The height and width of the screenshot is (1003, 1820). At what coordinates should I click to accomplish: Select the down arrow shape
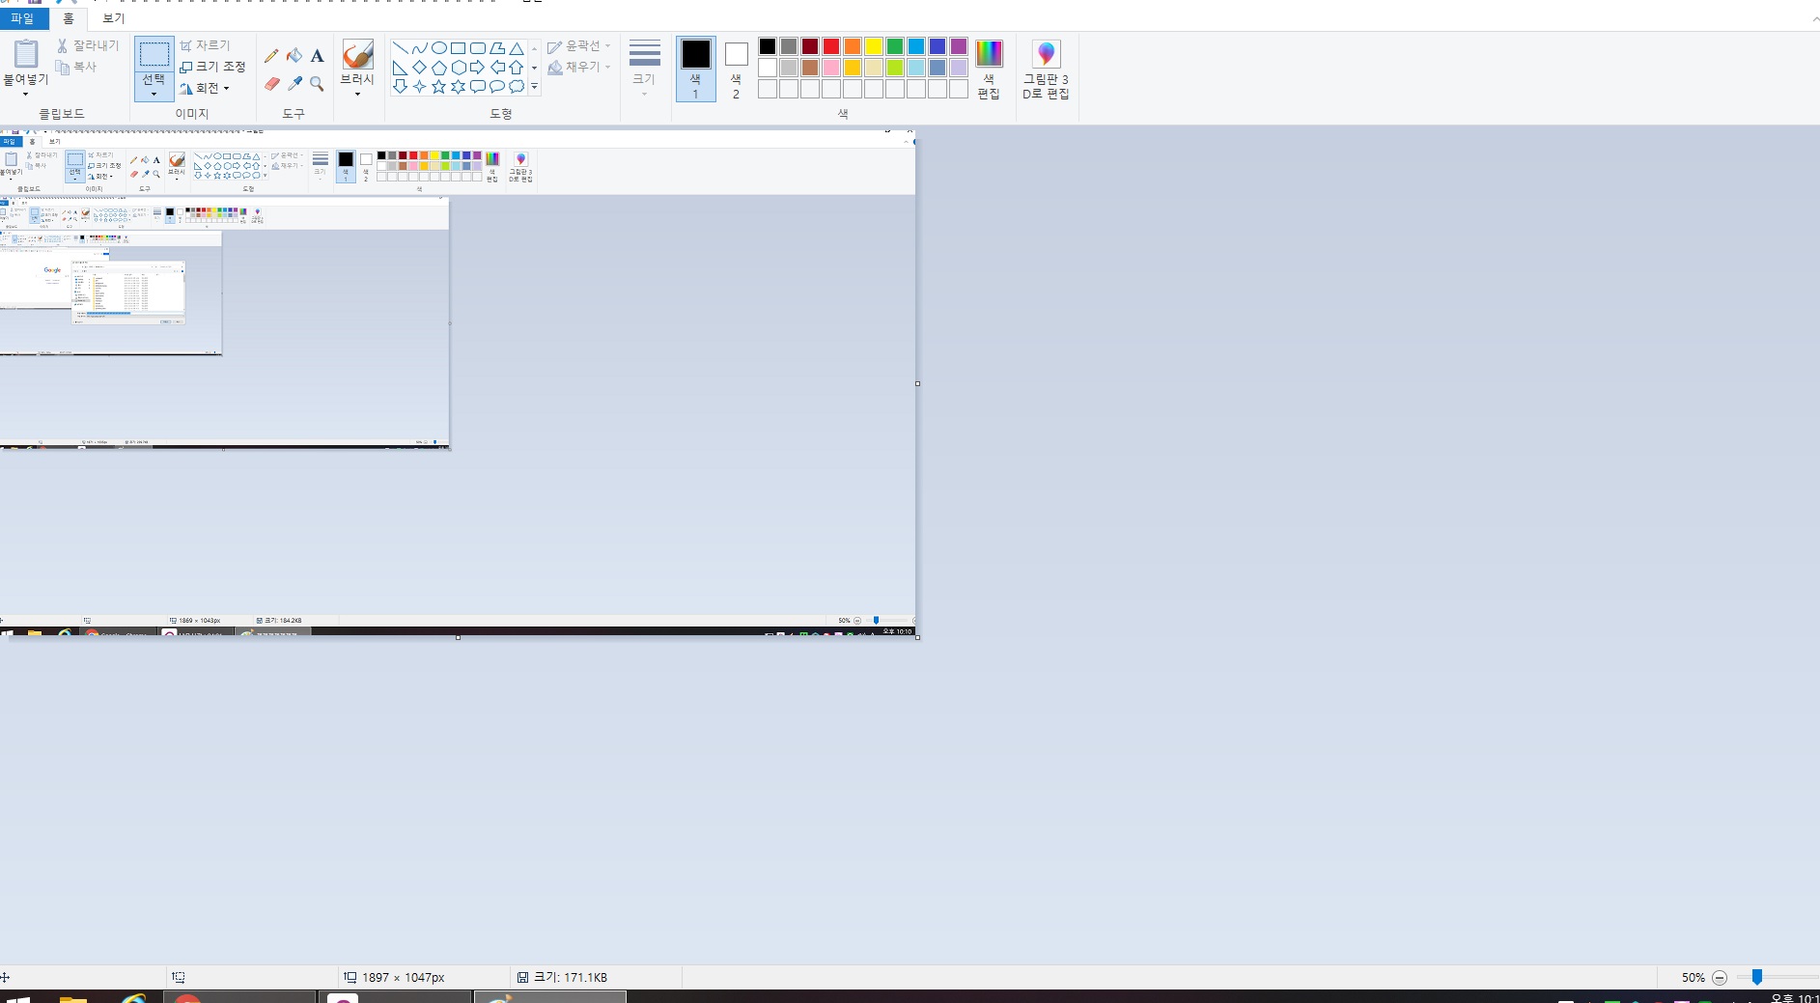point(400,87)
